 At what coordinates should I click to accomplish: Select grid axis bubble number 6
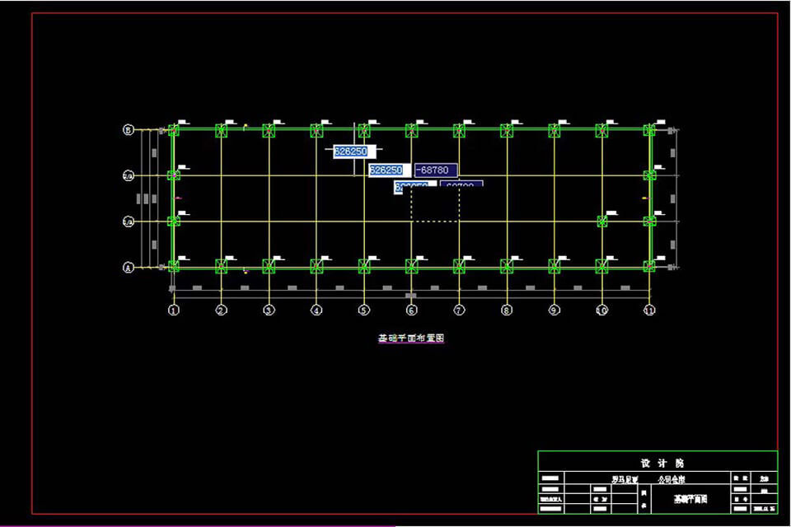click(411, 310)
